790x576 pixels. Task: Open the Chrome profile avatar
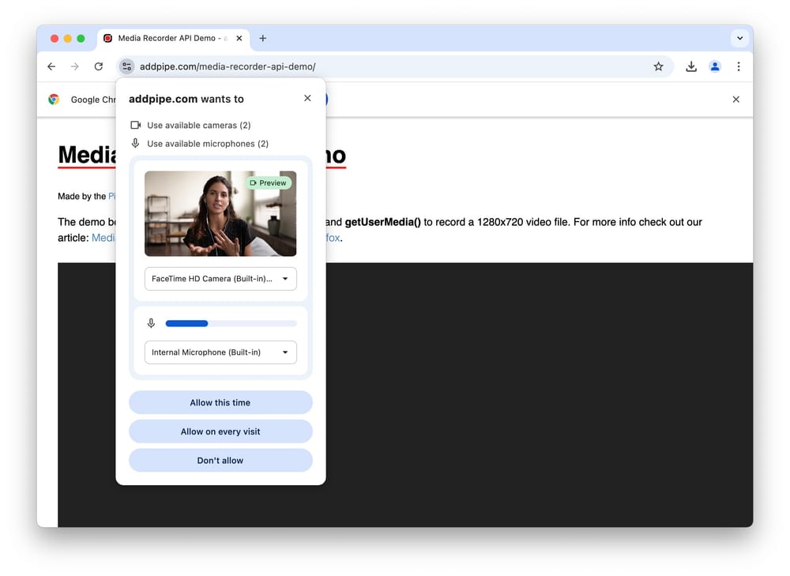click(x=714, y=66)
